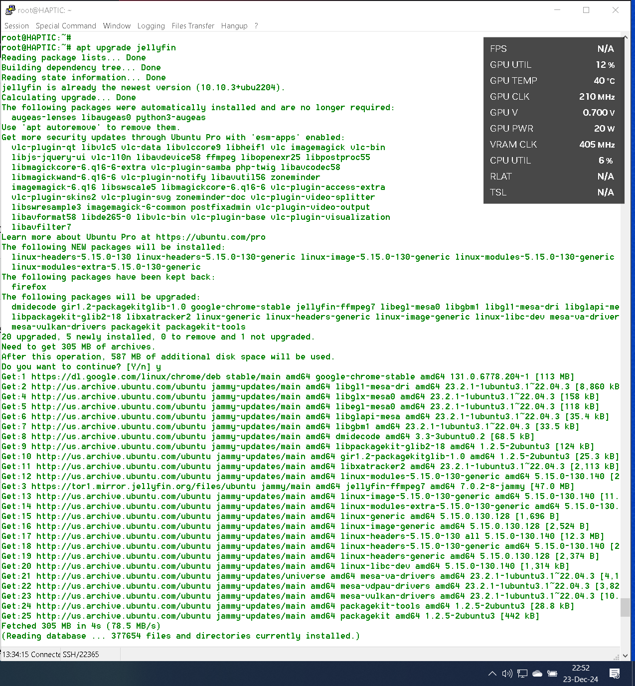
Task: Click the 'Calculating upgrade... Done' line
Action: pyautogui.click(x=69, y=98)
